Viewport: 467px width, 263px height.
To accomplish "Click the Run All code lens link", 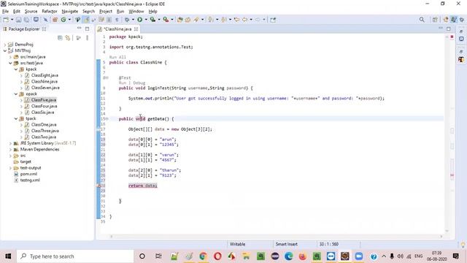I will (x=117, y=57).
